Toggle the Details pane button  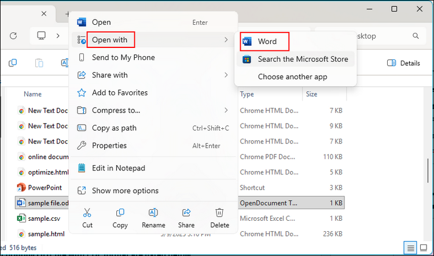coord(403,63)
